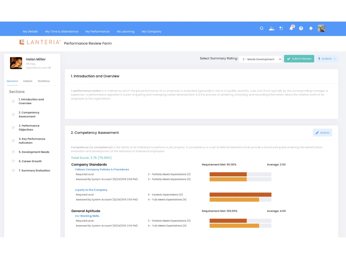Toggle checkbox beside Competency Assessment section
346x259 pixels.
[13, 115]
